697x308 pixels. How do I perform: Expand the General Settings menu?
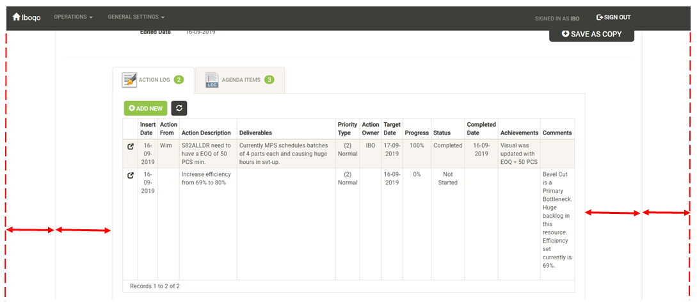coord(136,17)
